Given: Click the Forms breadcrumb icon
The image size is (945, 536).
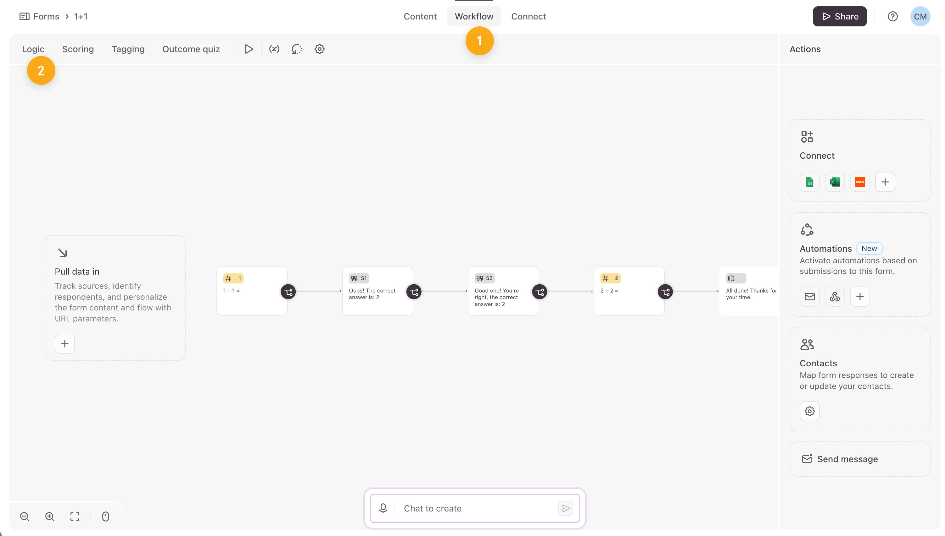Looking at the screenshot, I should [24, 16].
